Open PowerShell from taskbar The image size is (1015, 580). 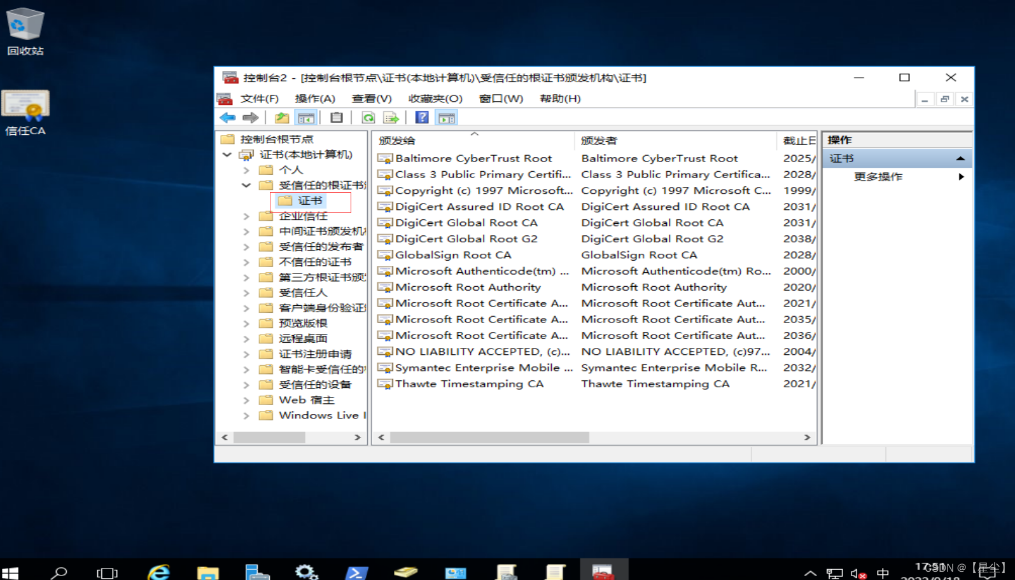coord(356,572)
